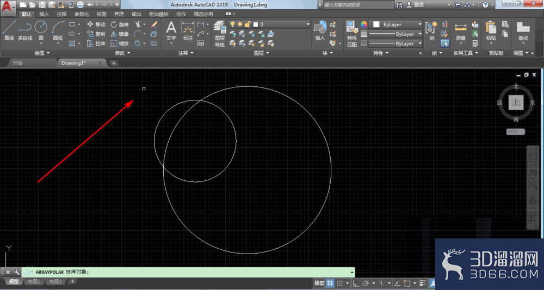
Task: Select the Circle (圆) tool
Action: coord(41,30)
